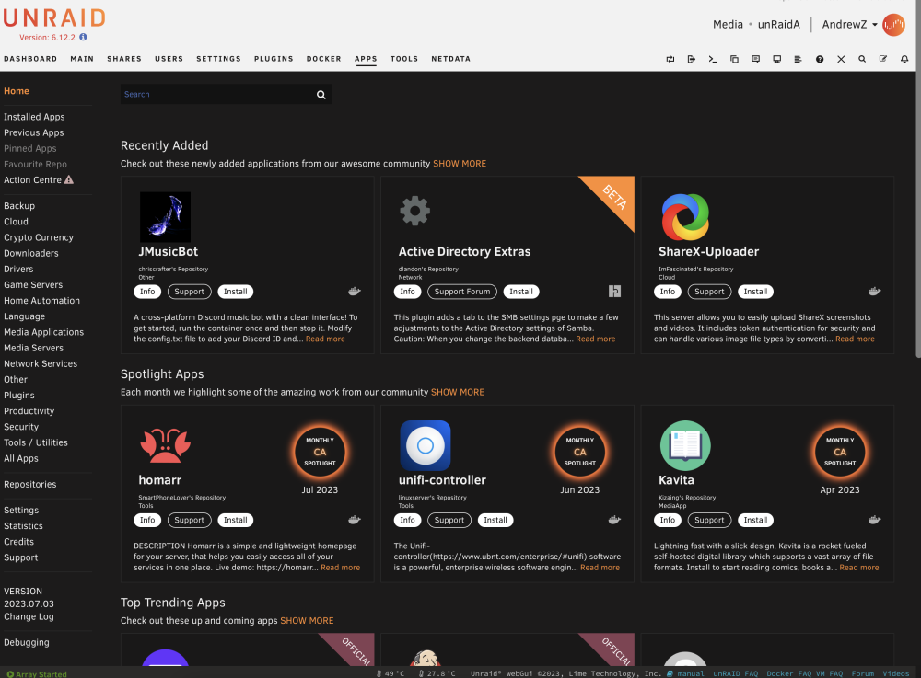Image resolution: width=921 pixels, height=678 pixels.
Task: Open the Shares menu tab
Action: [124, 59]
